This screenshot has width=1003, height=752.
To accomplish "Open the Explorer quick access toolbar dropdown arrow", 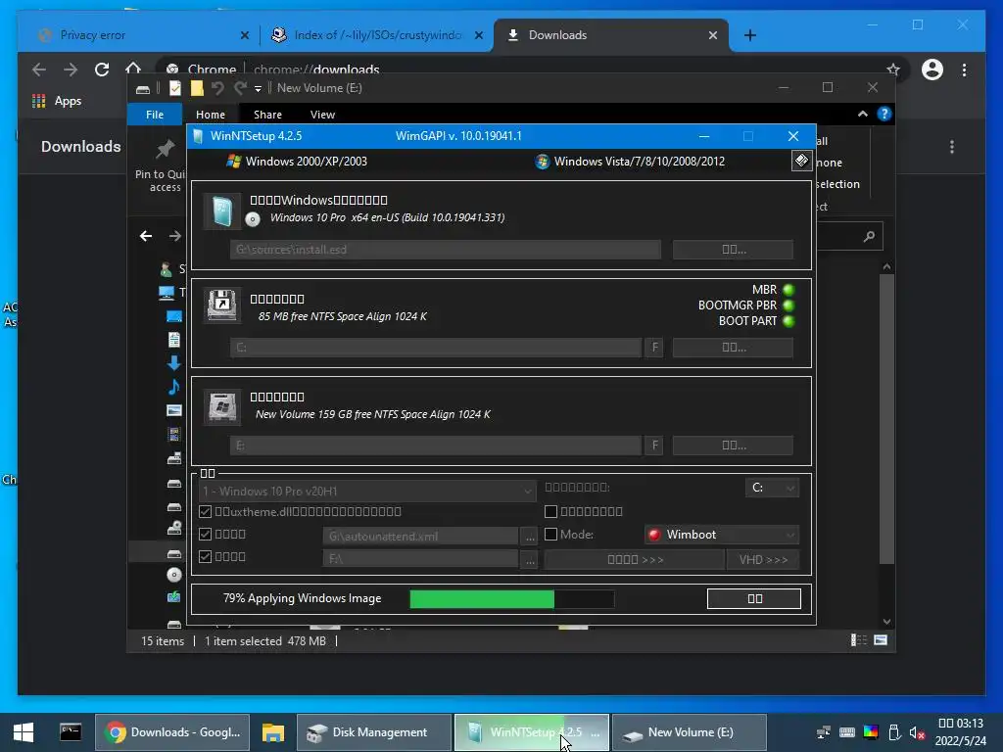I will click(x=258, y=89).
